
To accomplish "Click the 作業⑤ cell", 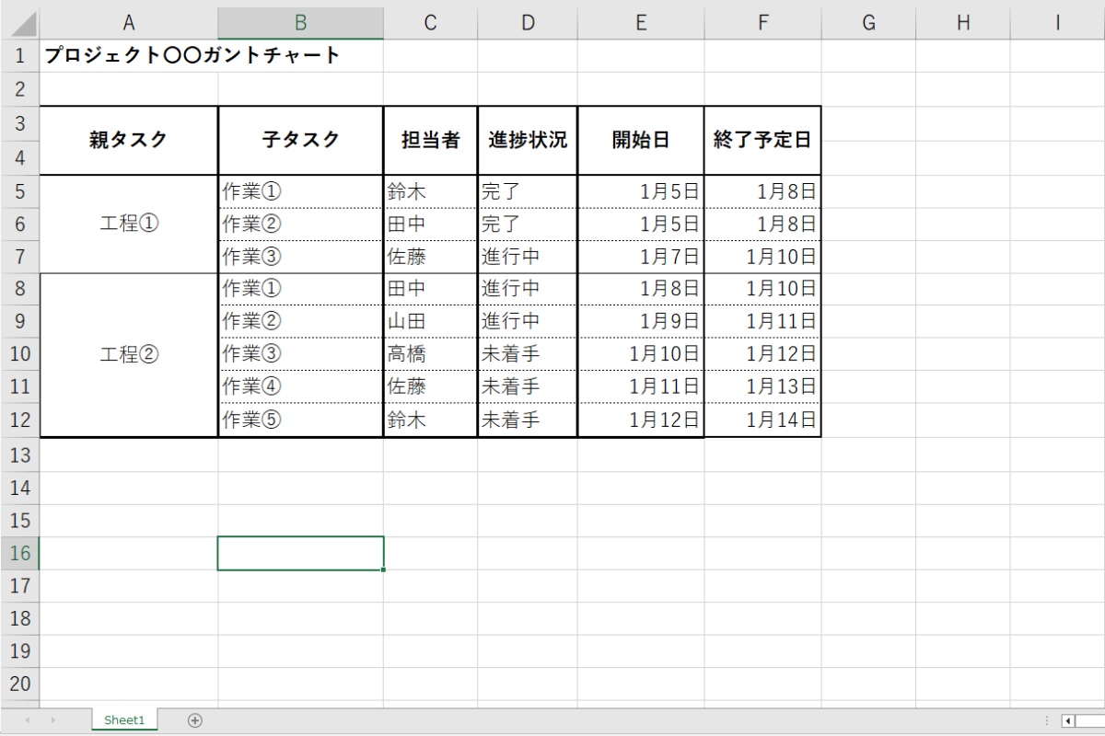I will (x=300, y=420).
